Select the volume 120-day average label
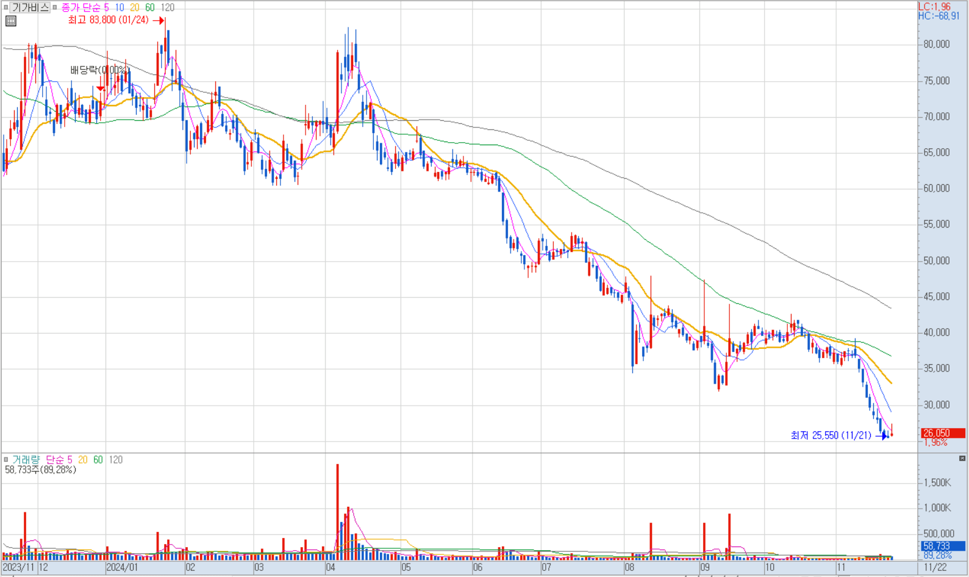The height and width of the screenshot is (577, 969). (x=116, y=460)
